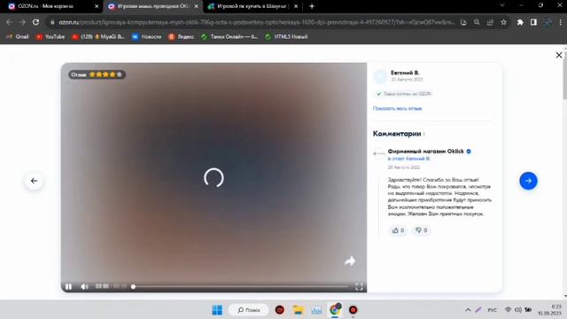The image size is (567, 319).
Task: Open the YouTube bookmark
Action: click(x=50, y=36)
